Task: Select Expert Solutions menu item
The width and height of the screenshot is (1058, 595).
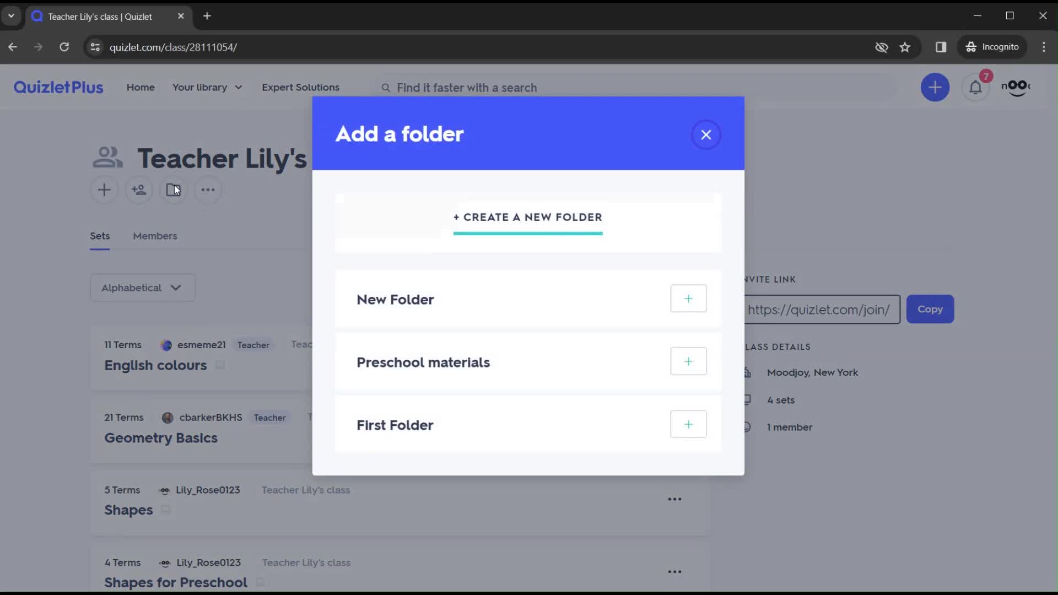Action: 300,87
